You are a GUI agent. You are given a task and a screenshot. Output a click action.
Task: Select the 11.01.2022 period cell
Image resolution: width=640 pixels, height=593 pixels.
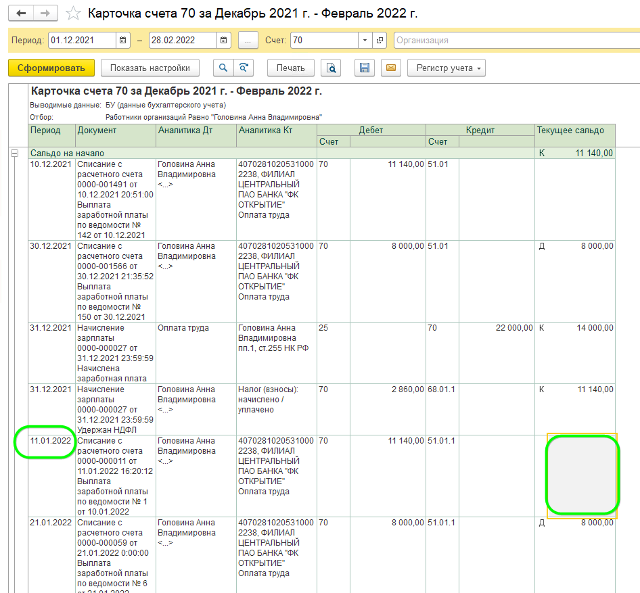[51, 442]
